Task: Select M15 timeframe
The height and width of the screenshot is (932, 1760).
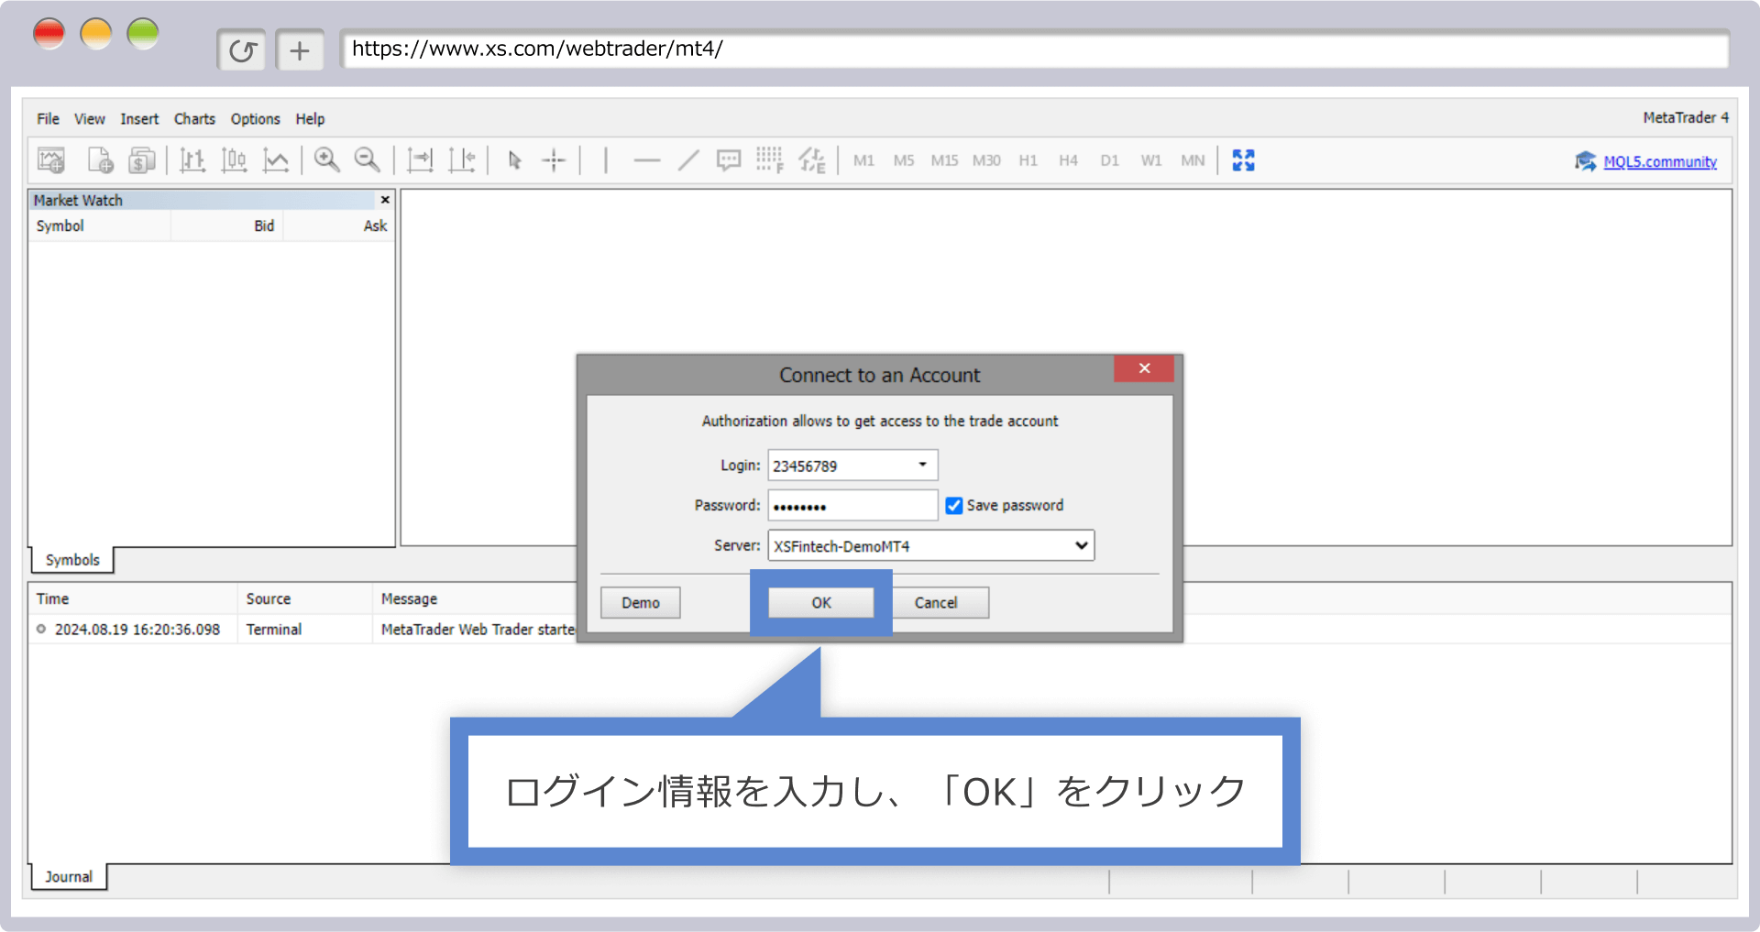Action: pyautogui.click(x=944, y=160)
